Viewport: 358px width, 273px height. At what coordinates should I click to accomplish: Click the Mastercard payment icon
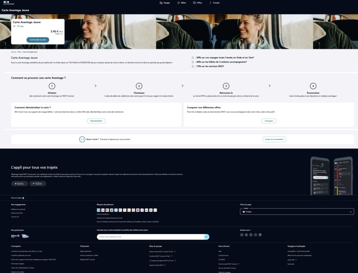pyautogui.click(x=107, y=210)
